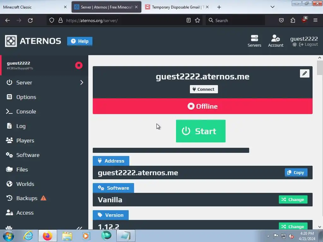Change the Vanilla software
The image size is (323, 242).
[293, 199]
